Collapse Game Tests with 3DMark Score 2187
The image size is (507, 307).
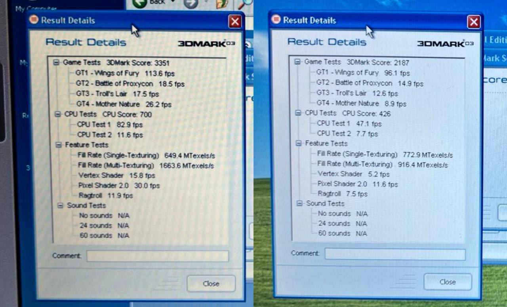(298, 62)
